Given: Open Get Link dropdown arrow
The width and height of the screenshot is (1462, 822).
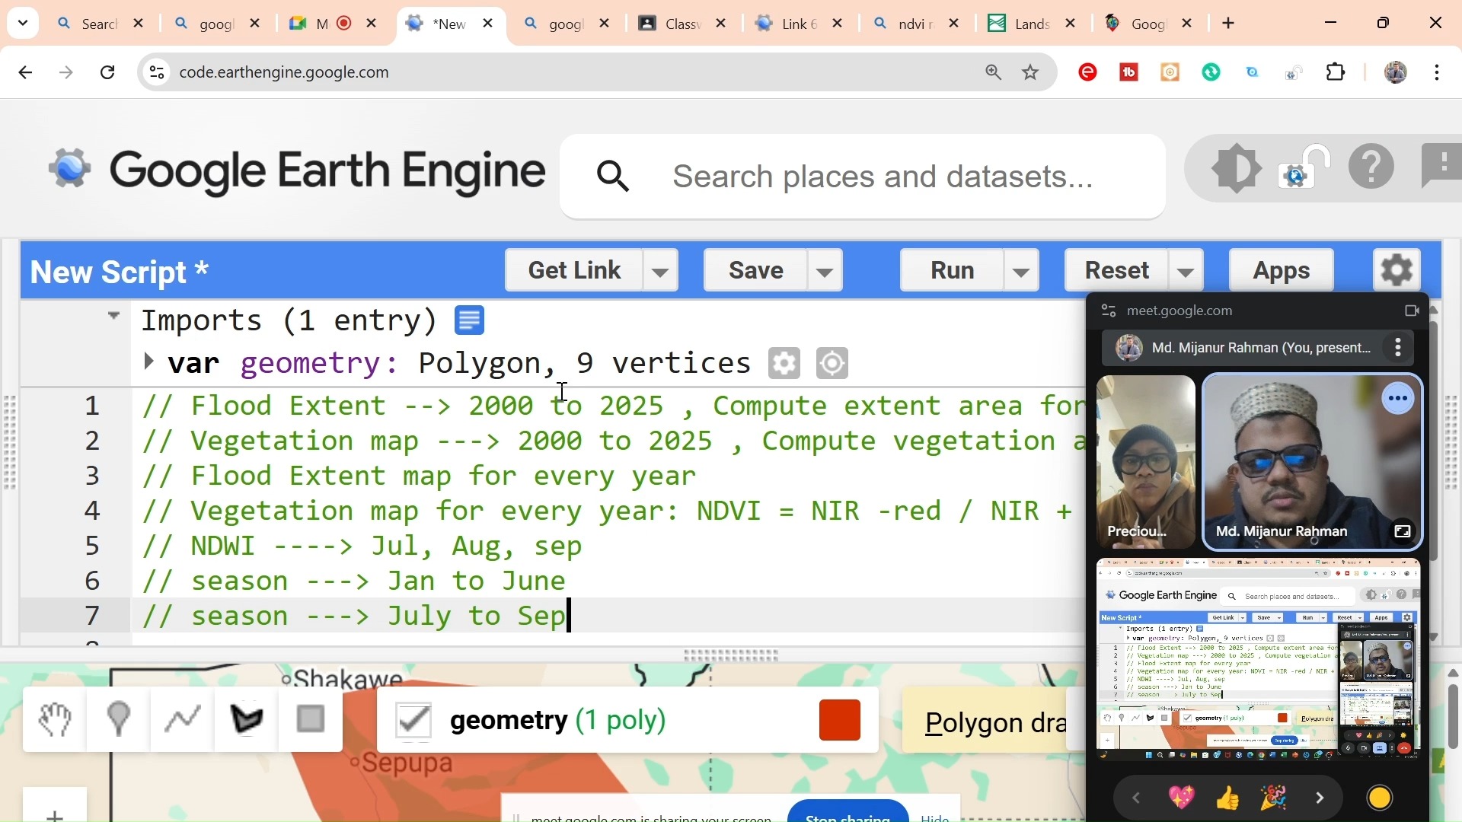Looking at the screenshot, I should (x=661, y=271).
